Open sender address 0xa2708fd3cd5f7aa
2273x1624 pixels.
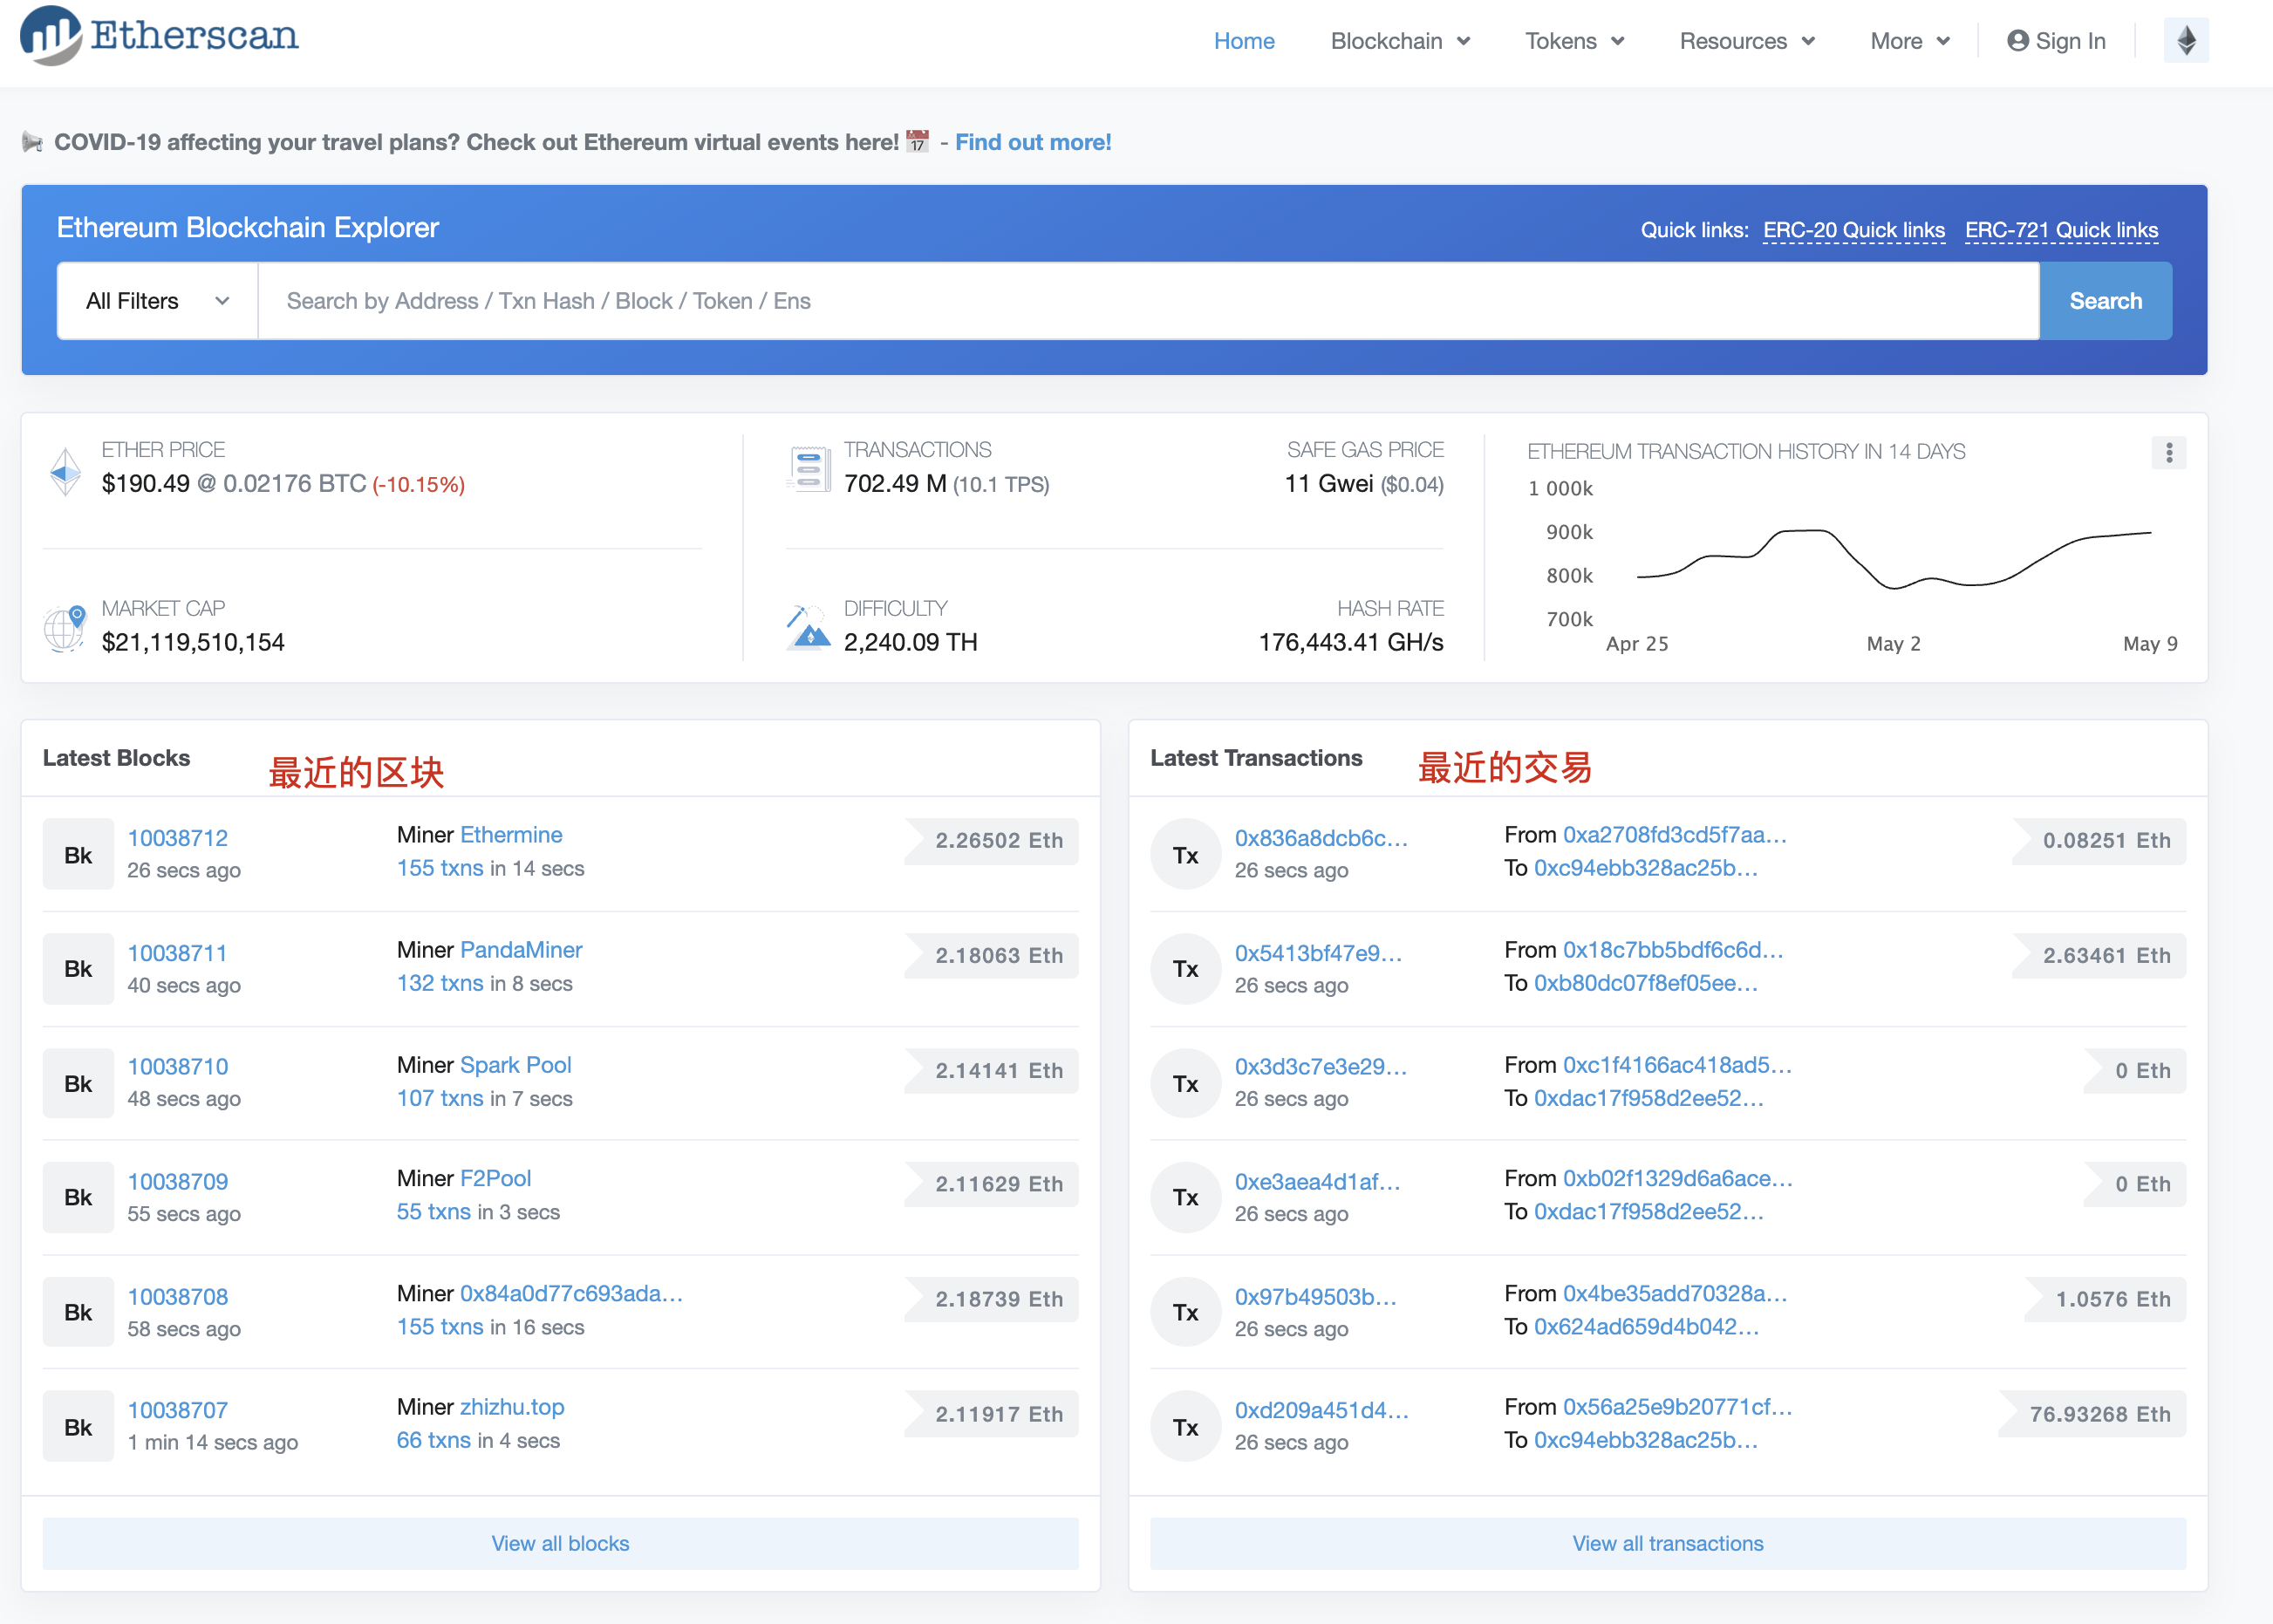click(1675, 835)
